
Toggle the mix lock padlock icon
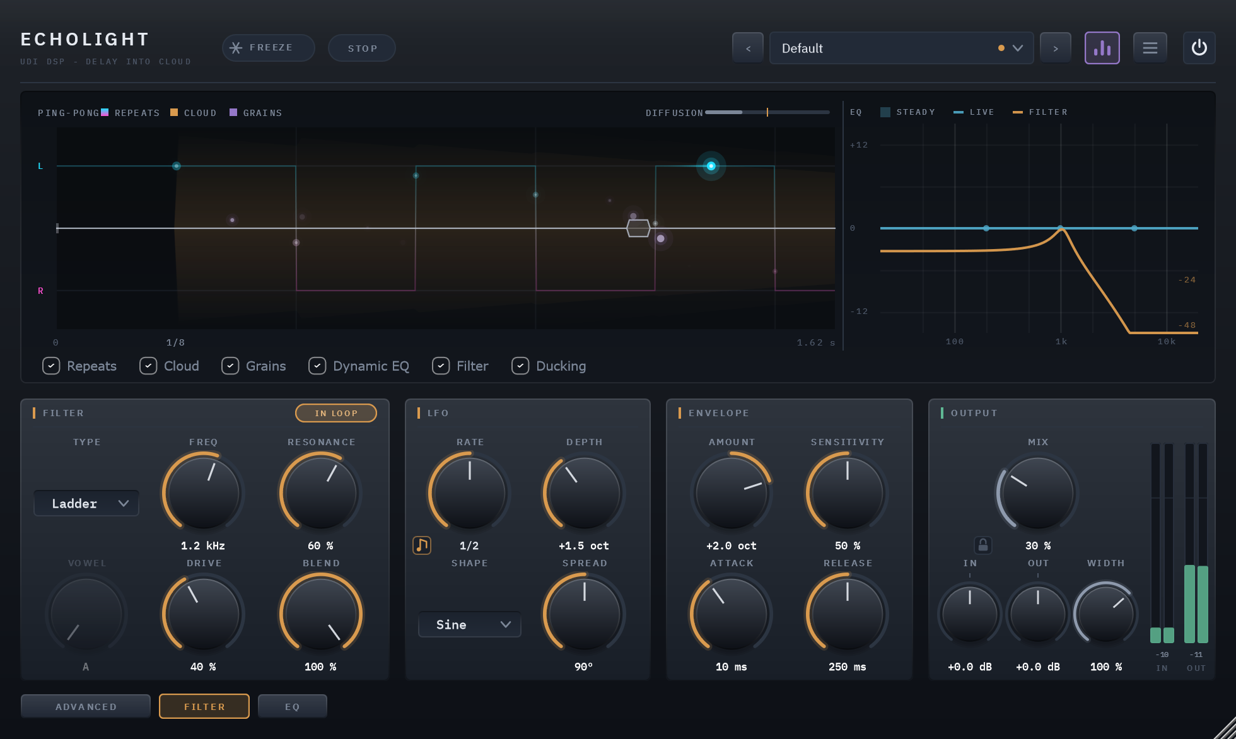click(982, 545)
